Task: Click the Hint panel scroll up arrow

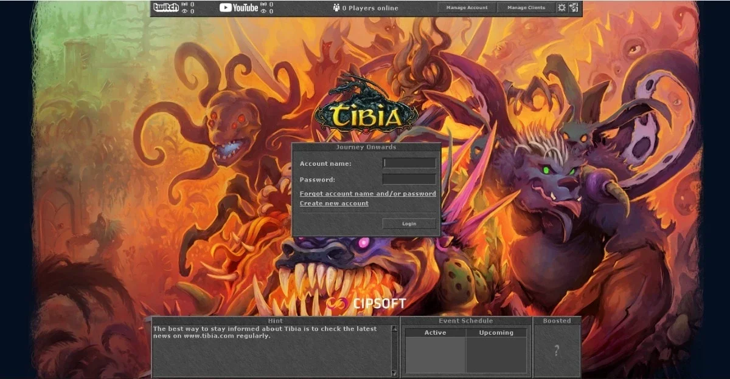Action: [x=394, y=329]
